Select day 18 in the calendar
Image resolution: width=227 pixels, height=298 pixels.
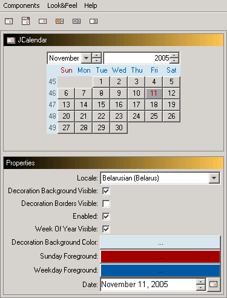(154, 105)
